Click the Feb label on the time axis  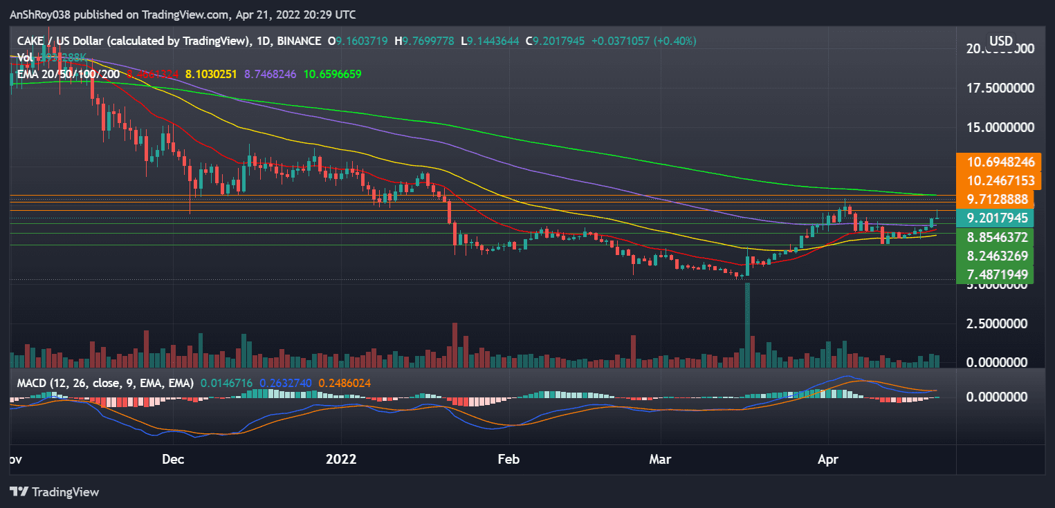click(508, 459)
